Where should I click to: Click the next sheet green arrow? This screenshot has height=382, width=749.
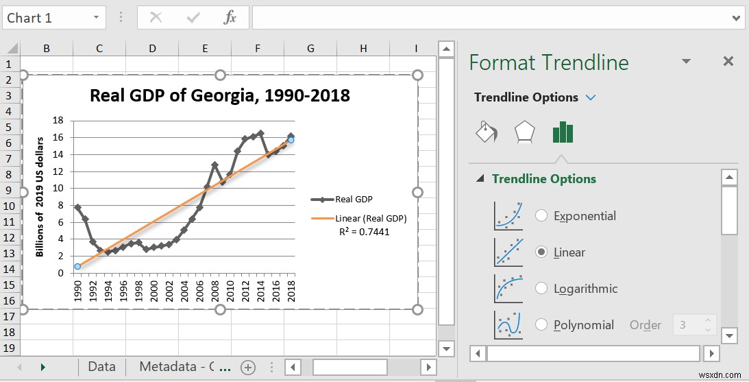tap(43, 367)
